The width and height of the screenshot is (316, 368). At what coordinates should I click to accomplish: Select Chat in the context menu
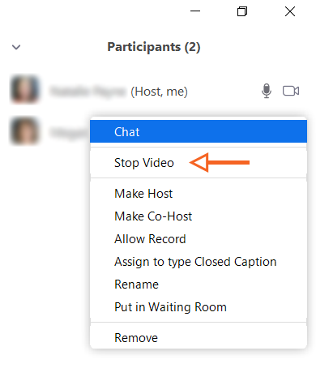(199, 131)
